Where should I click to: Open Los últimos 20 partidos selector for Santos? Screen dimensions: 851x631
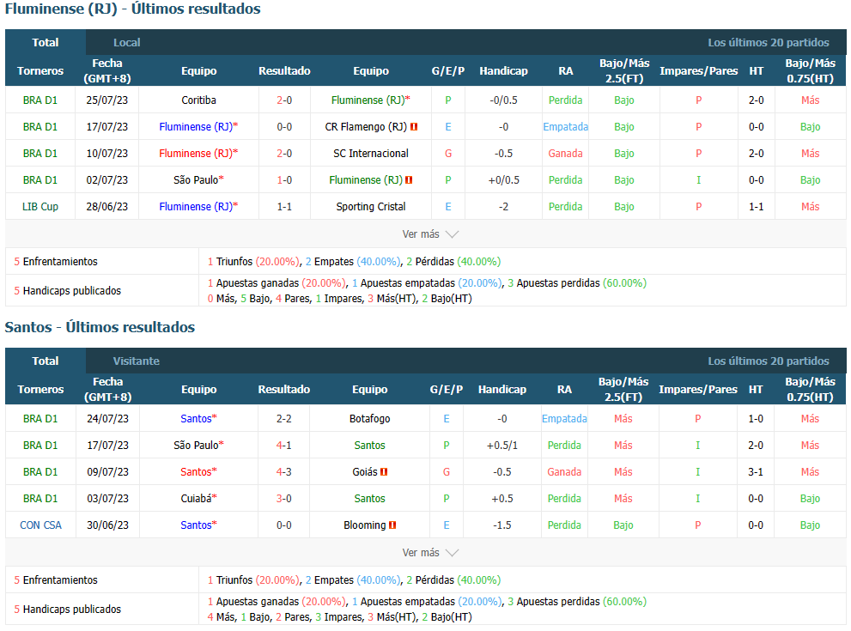[768, 361]
